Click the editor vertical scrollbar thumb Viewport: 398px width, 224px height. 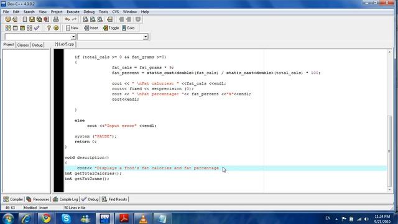click(390, 151)
